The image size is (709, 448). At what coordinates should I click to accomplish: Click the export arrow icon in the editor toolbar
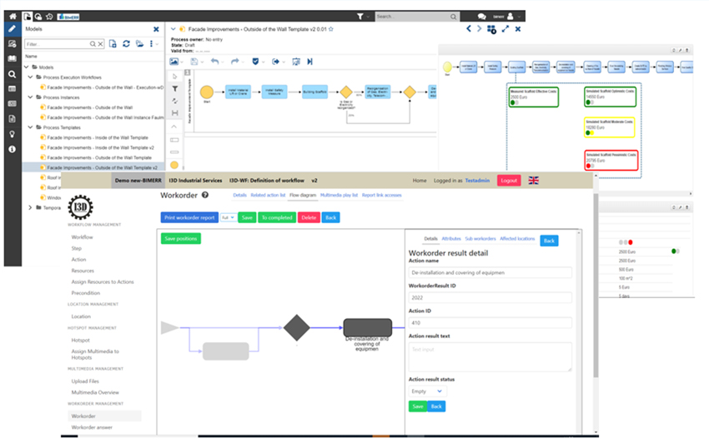coord(275,62)
